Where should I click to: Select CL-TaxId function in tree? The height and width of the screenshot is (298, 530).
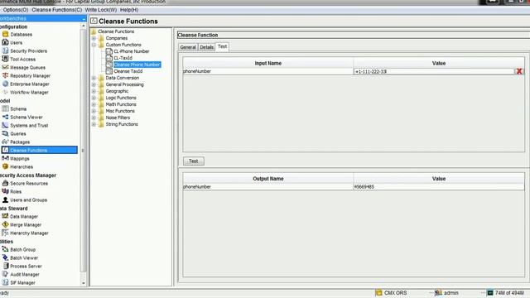123,58
